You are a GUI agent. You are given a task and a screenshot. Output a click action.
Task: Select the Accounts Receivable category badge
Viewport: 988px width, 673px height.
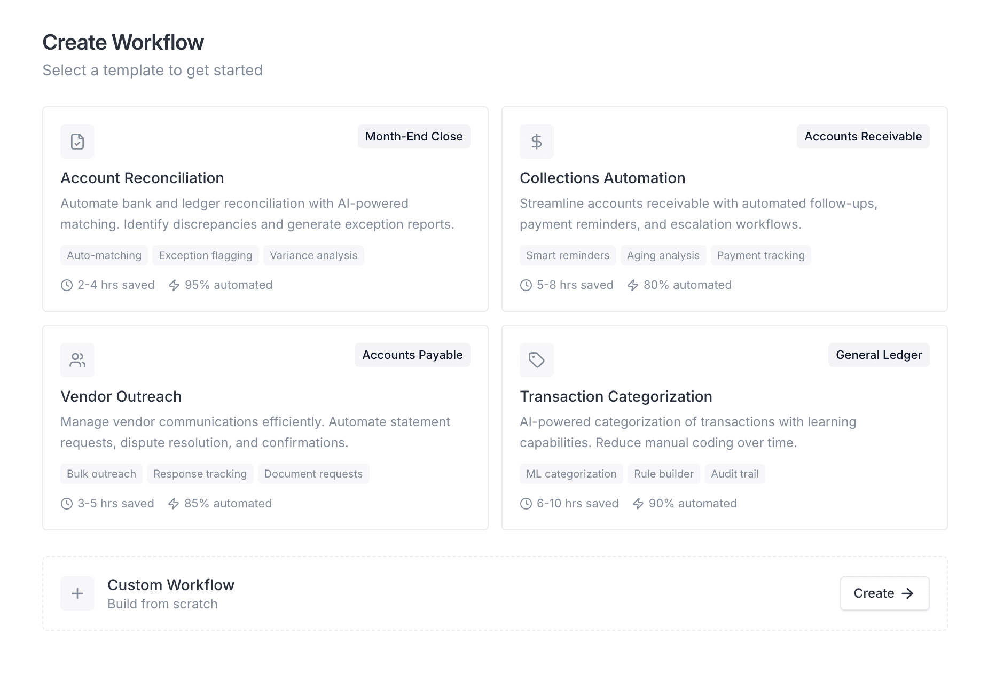point(863,137)
